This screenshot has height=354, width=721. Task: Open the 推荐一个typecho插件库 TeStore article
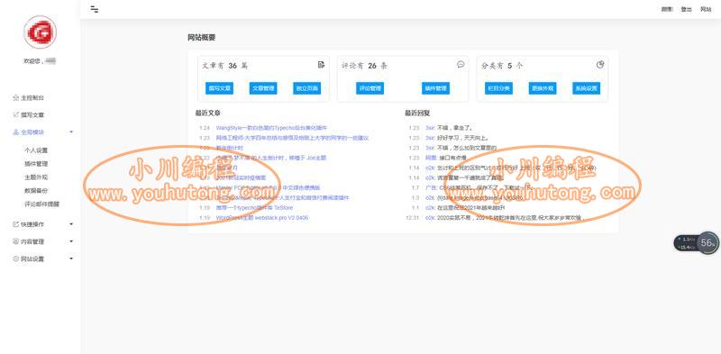click(254, 208)
